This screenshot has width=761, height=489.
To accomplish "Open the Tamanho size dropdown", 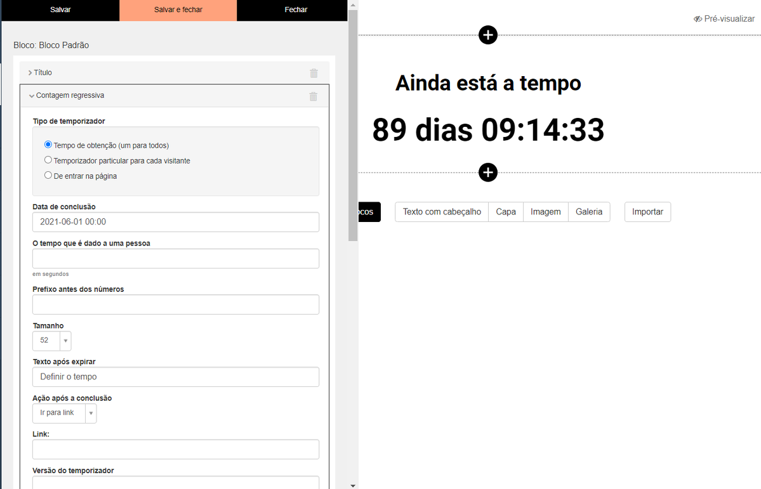I will point(52,341).
